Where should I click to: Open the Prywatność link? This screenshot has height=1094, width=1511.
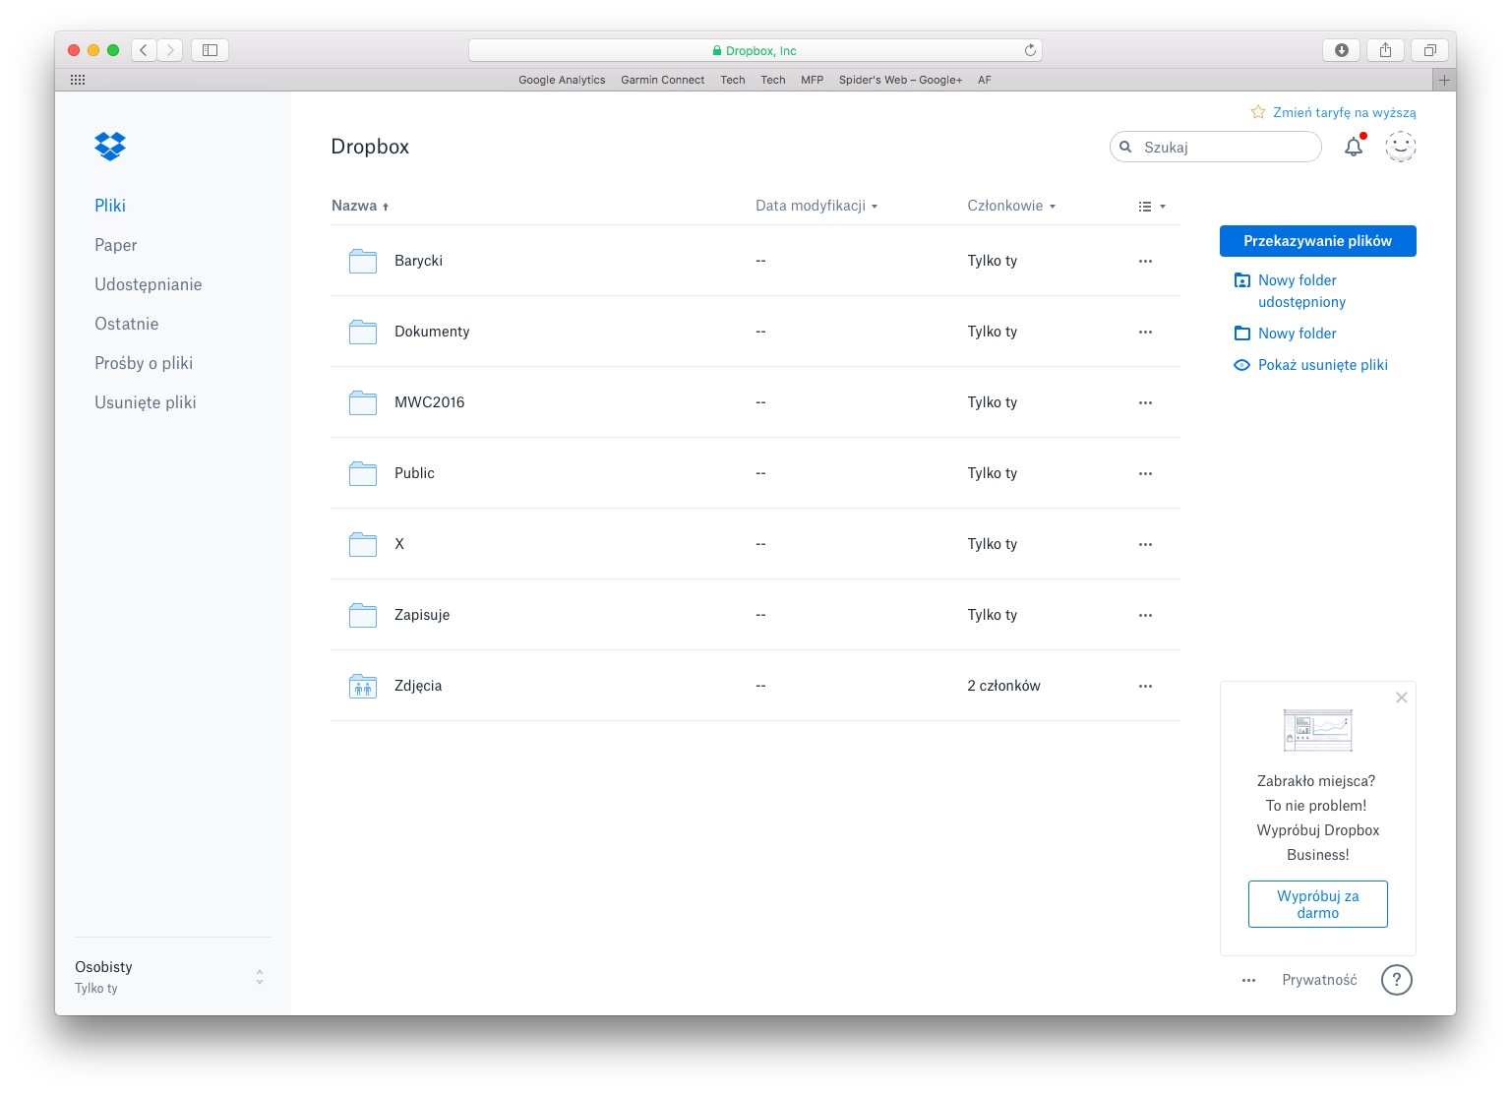pyautogui.click(x=1319, y=980)
